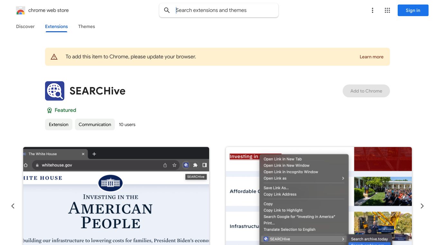Click the '10 users' text
This screenshot has height=245, width=435.
127,124
